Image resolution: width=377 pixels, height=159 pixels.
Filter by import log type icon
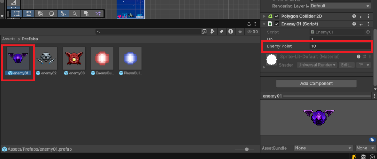230,31
